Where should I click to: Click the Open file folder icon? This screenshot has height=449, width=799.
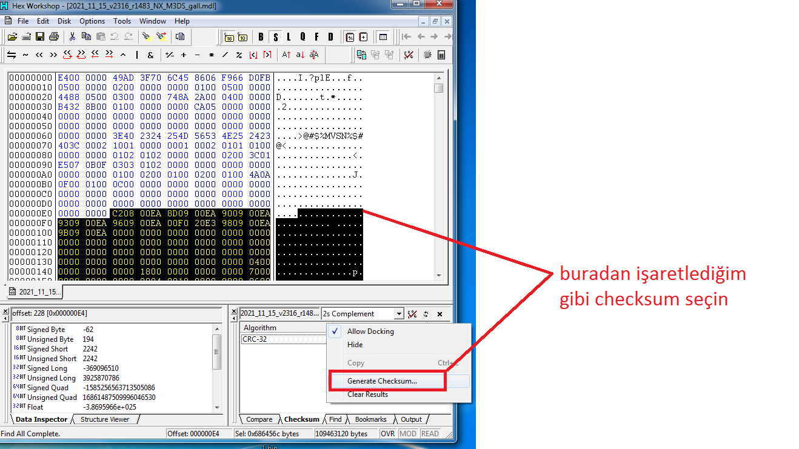click(12, 36)
